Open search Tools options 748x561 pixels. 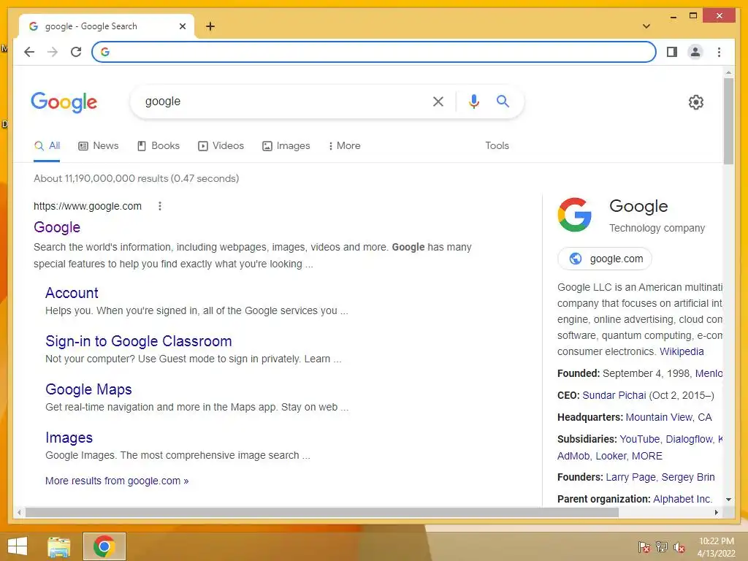coord(497,146)
